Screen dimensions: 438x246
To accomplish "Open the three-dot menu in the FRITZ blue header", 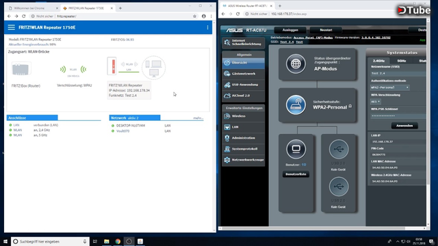I will pos(207,27).
